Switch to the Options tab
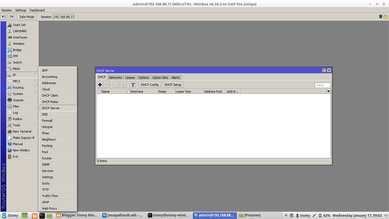This screenshot has height=219, width=389. (144, 78)
